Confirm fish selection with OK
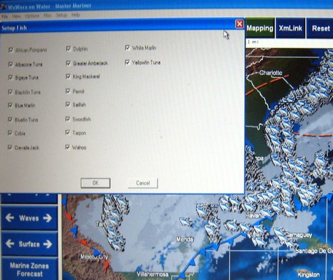333x280 pixels. pyautogui.click(x=95, y=183)
